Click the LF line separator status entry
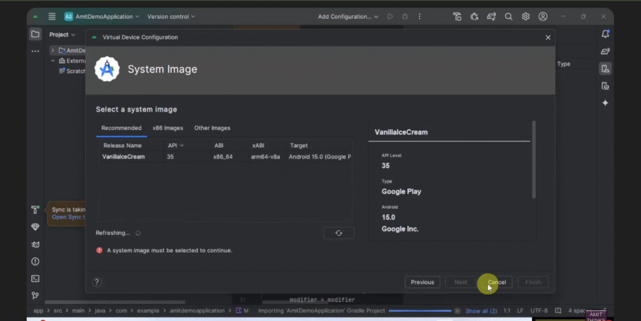641x321 pixels. point(520,311)
